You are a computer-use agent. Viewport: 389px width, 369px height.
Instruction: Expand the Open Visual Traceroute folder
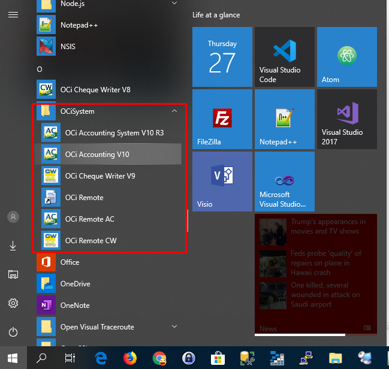click(174, 326)
